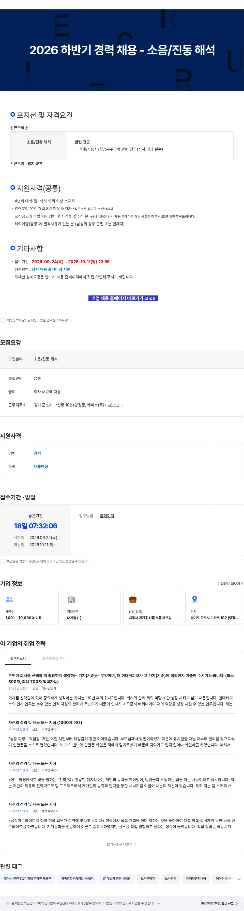Click the remaining time 18일 countdown

(x=35, y=526)
